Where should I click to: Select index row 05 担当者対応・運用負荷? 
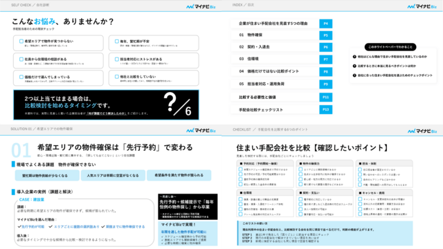[x=275, y=84]
